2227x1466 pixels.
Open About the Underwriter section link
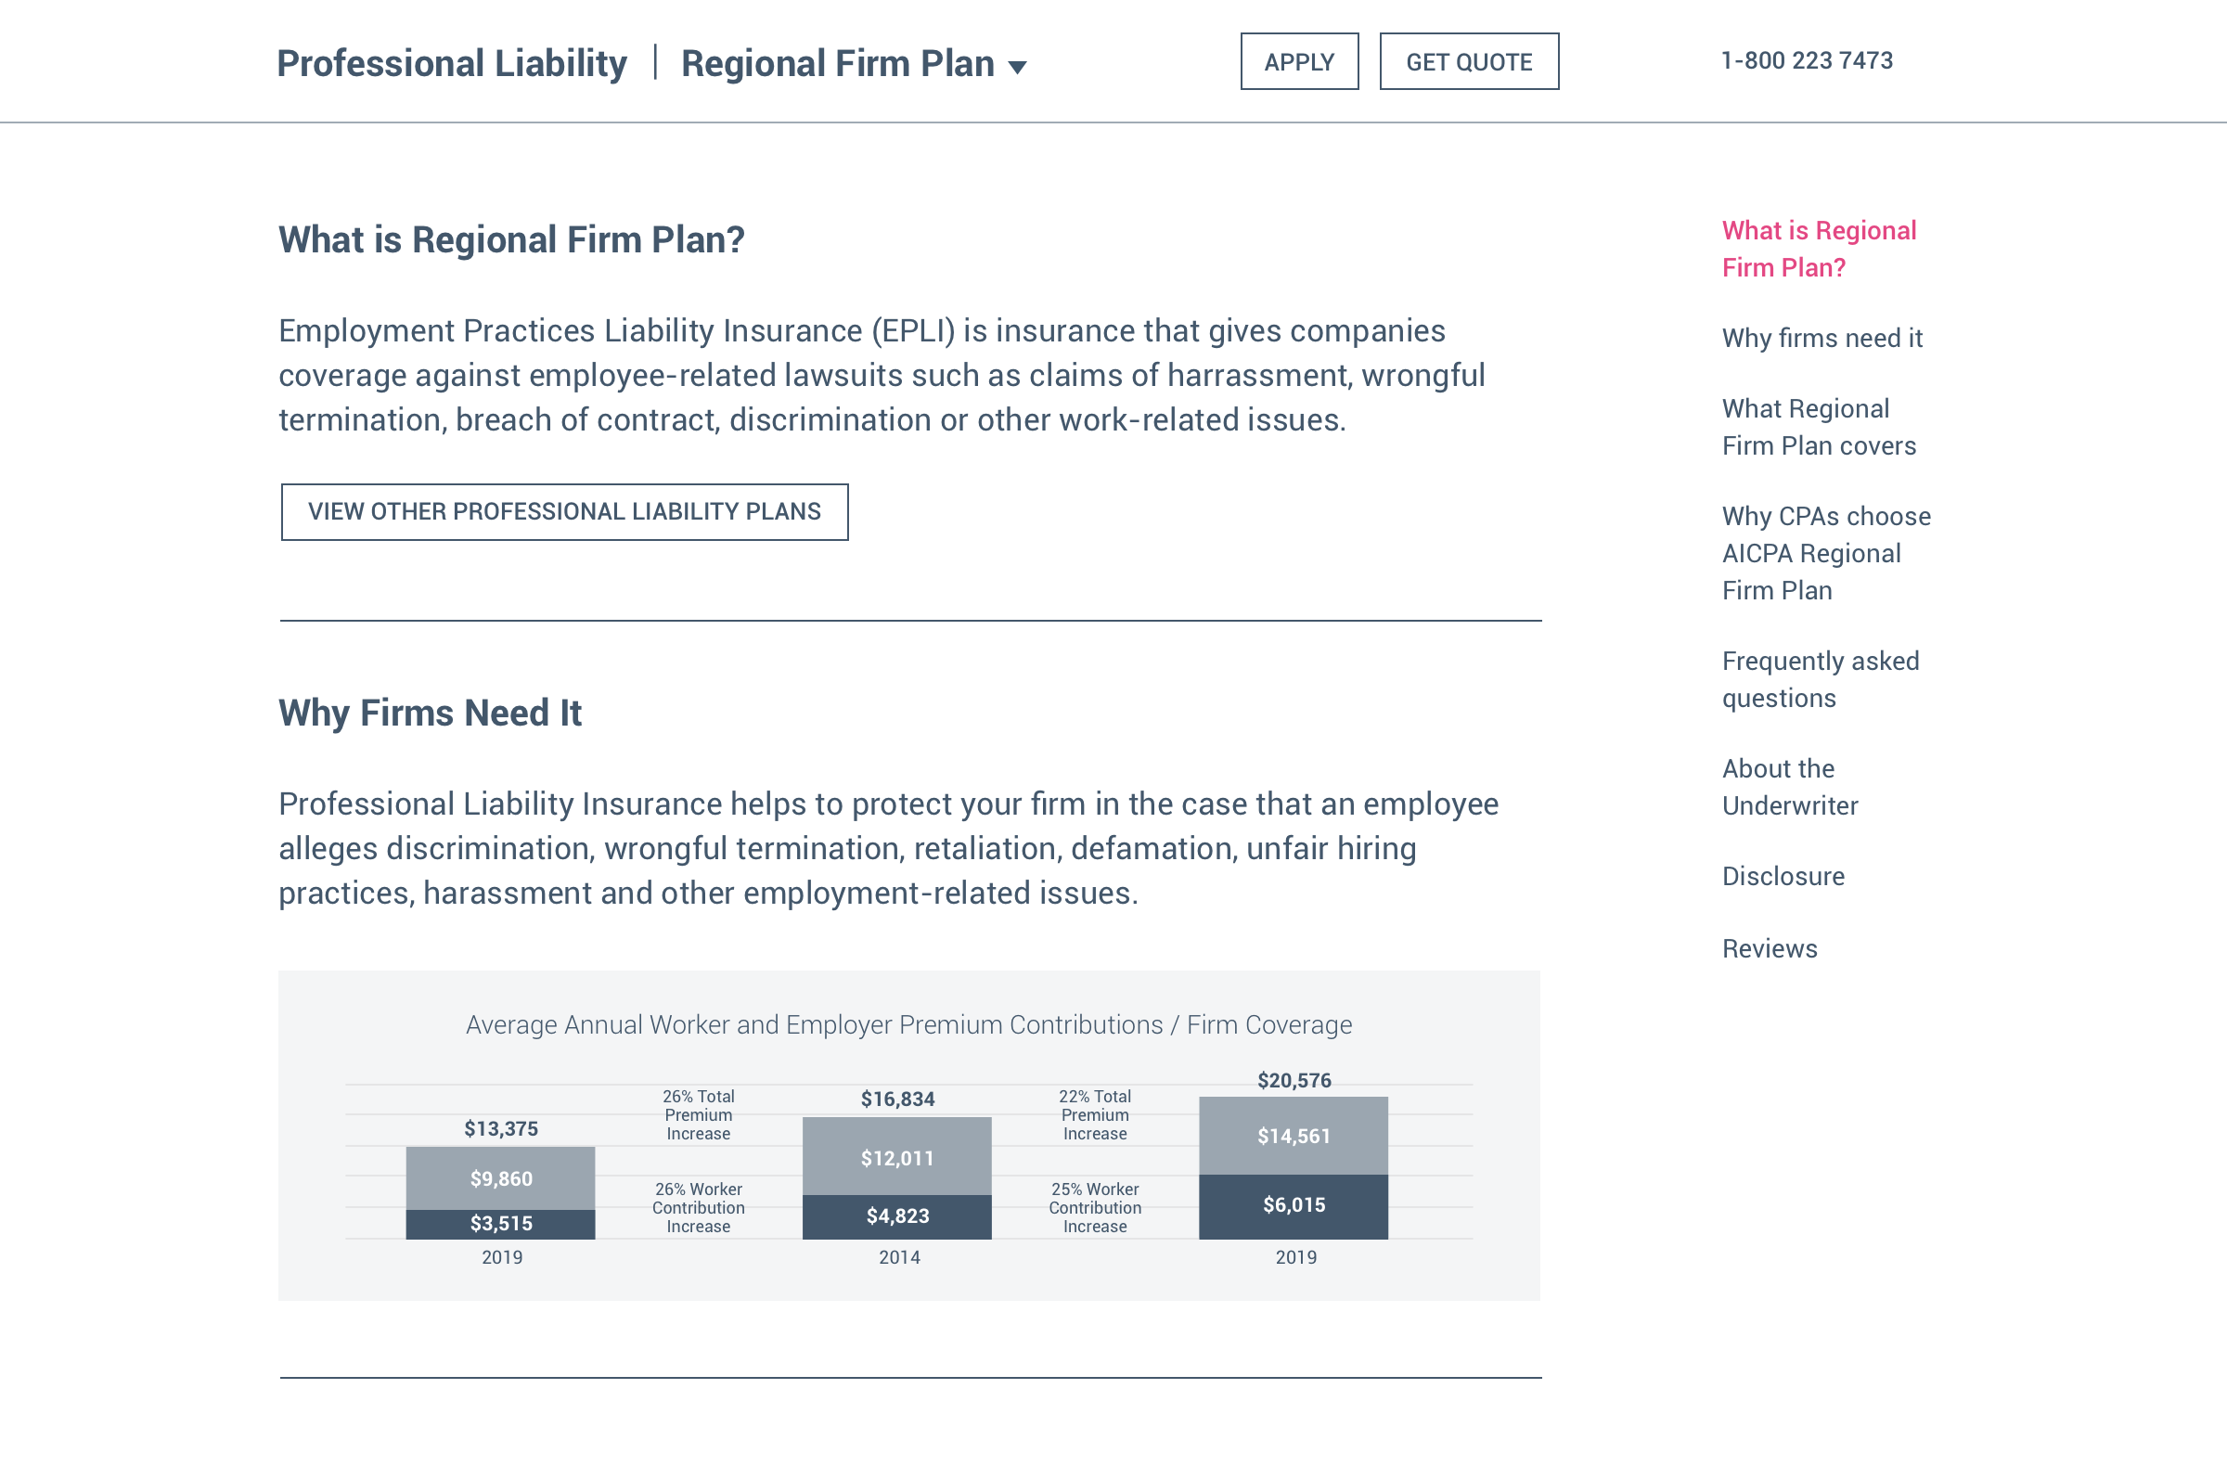tap(1788, 787)
